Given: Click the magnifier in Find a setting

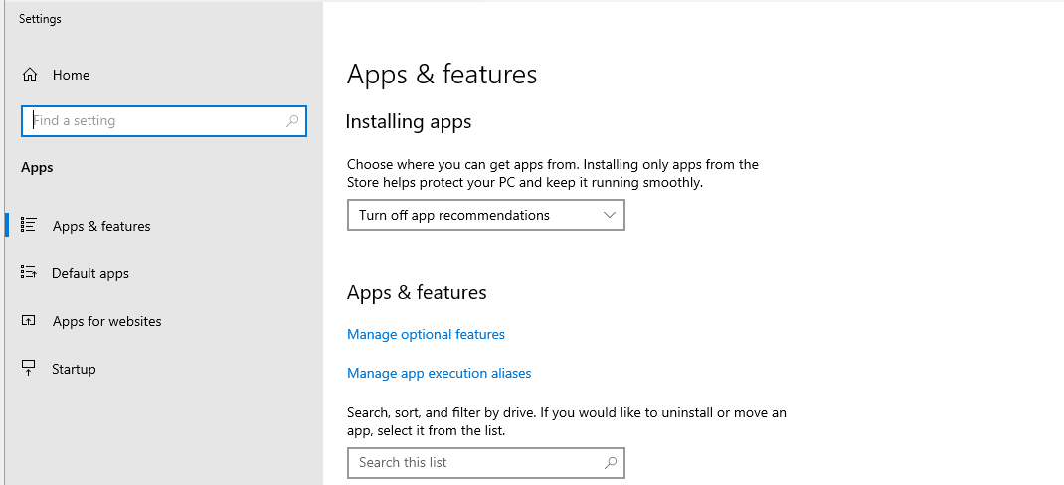Looking at the screenshot, I should tap(292, 121).
